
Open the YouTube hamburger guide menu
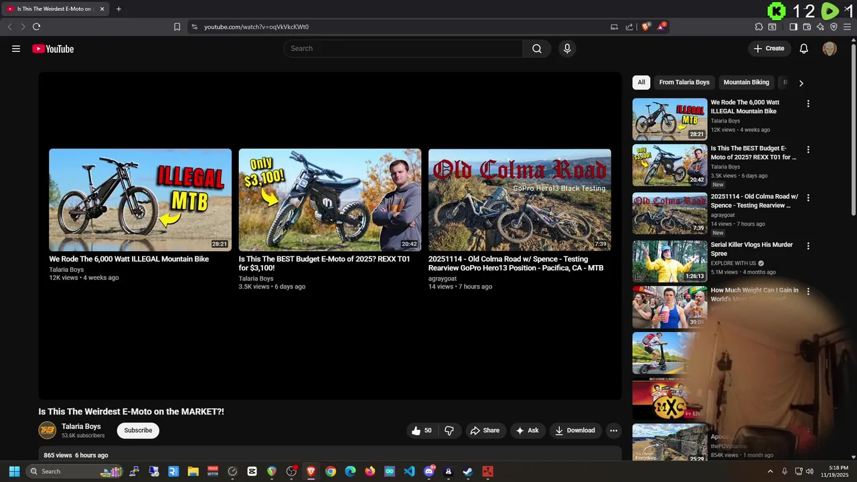point(16,48)
